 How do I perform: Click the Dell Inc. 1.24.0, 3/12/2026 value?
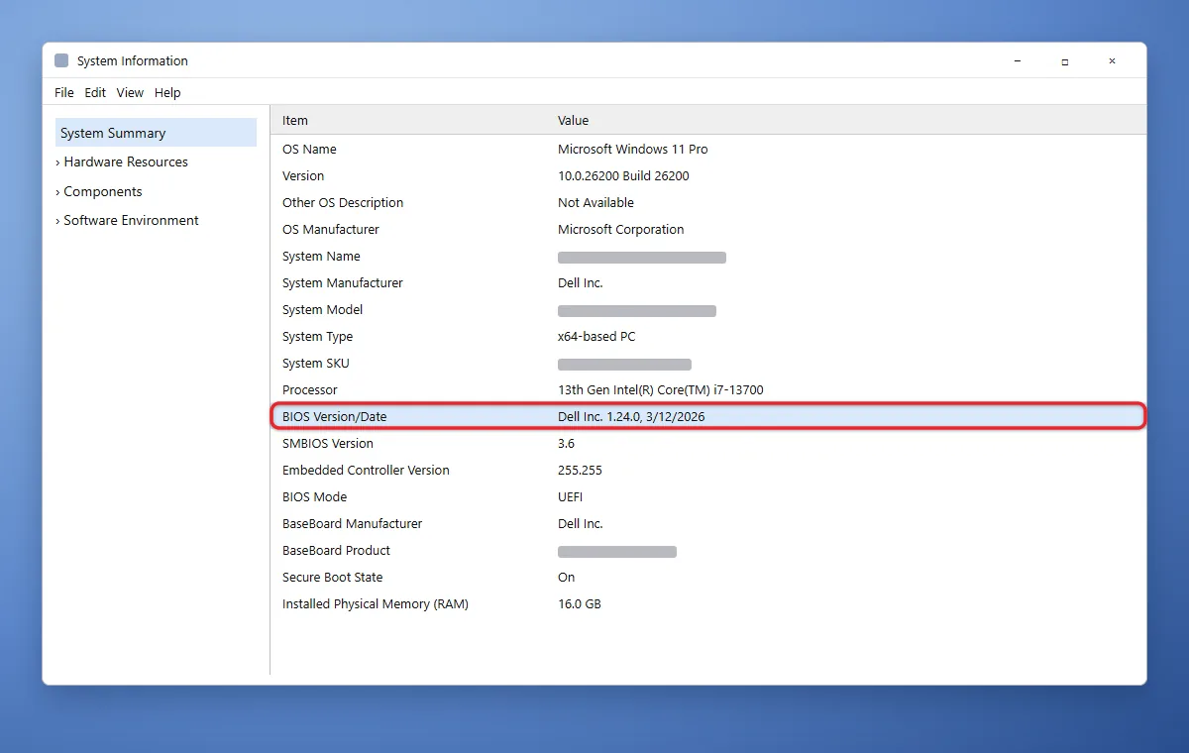[x=631, y=416]
